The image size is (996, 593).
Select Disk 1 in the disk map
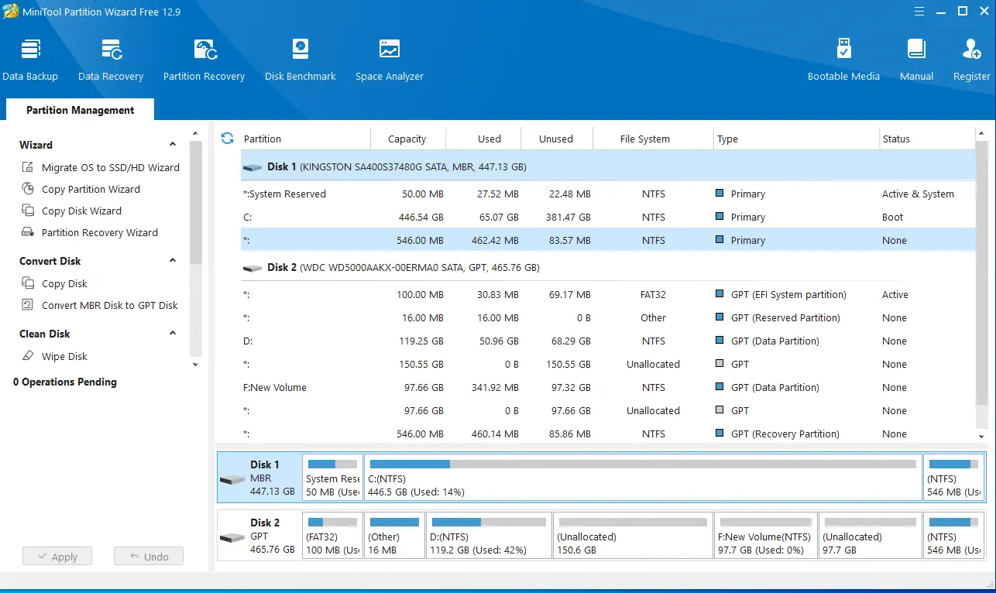pos(259,478)
